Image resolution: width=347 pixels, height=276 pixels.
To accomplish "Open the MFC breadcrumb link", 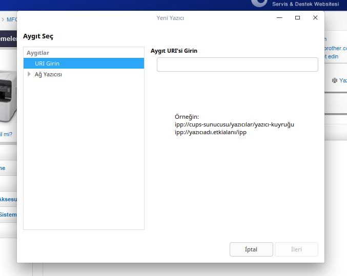I will [11, 19].
